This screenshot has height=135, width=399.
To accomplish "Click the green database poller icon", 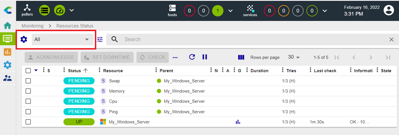I will [44, 10].
